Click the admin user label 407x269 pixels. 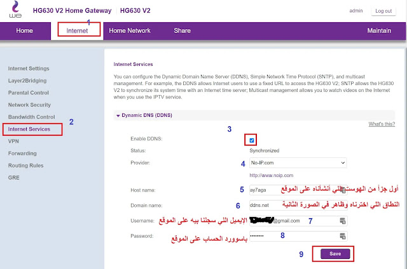pyautogui.click(x=356, y=11)
